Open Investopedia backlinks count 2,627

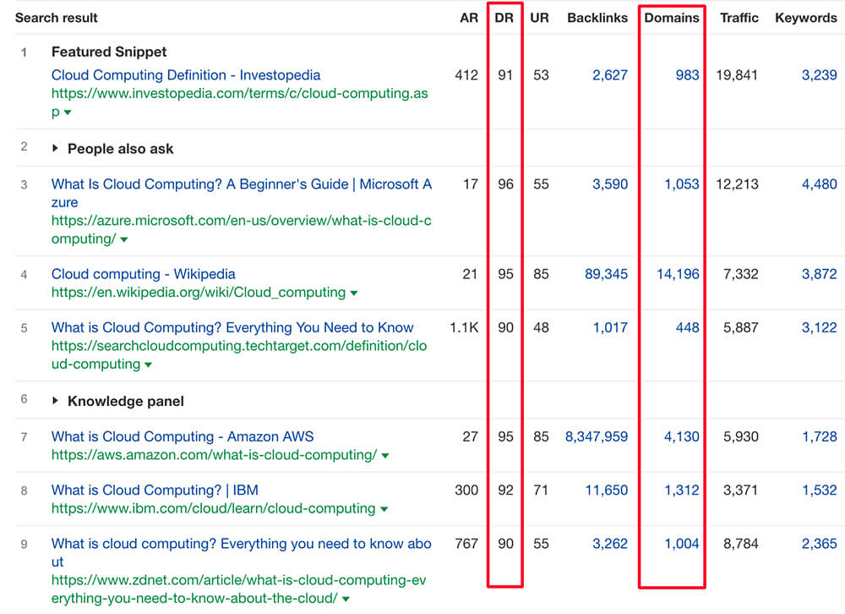(x=610, y=75)
